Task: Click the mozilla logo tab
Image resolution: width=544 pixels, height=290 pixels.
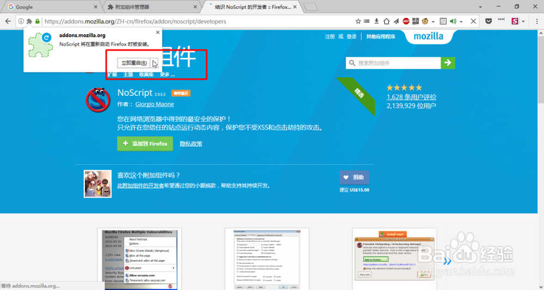Action: pos(429,36)
